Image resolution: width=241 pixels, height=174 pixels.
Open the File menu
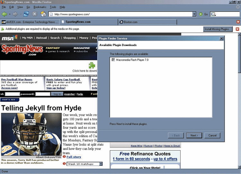tap(4, 7)
